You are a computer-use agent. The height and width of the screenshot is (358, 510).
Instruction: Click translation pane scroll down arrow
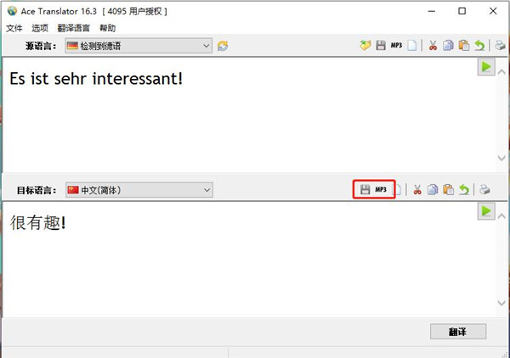click(x=501, y=303)
